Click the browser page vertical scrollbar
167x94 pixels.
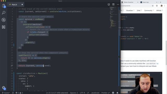pyautogui.click(x=166, y=53)
